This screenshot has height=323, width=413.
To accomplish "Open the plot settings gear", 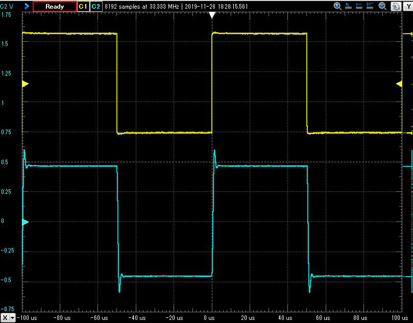I will point(397,7).
